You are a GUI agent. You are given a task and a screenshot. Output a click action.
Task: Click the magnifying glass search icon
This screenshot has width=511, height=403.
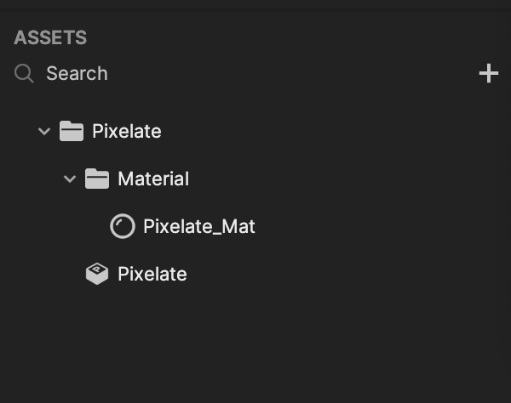tap(24, 73)
